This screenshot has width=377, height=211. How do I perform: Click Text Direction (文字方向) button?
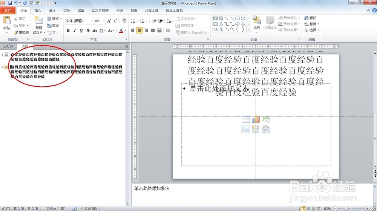coord(186,19)
